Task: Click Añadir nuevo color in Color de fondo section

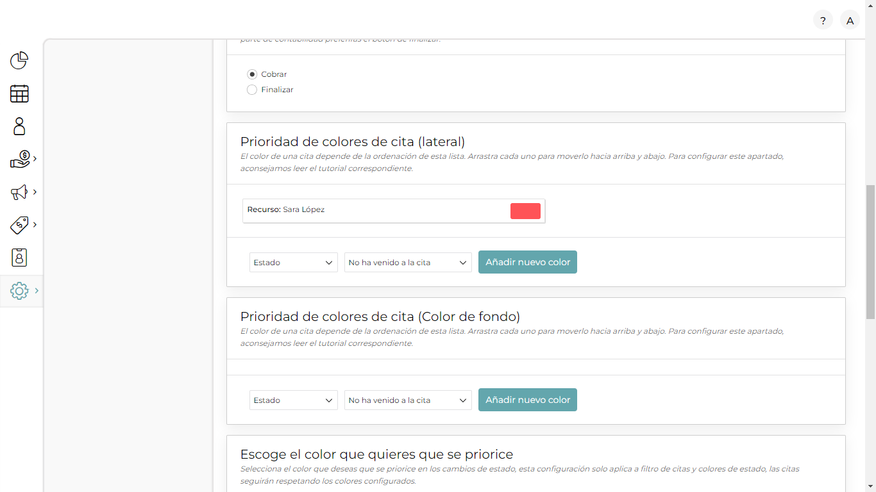Action: [528, 400]
